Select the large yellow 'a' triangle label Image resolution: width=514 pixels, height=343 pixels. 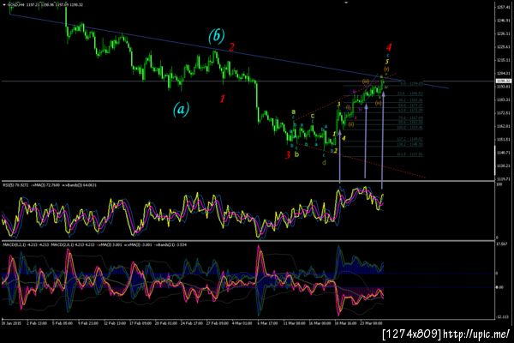(294, 112)
